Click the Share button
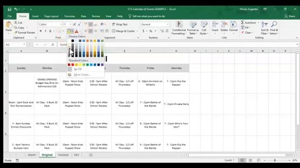 tap(290, 16)
